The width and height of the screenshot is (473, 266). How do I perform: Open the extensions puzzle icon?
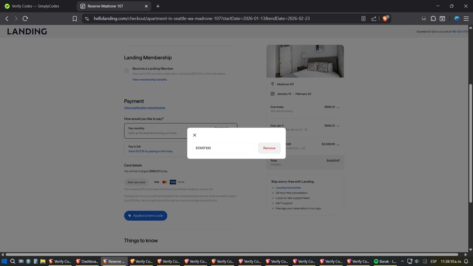tap(433, 19)
